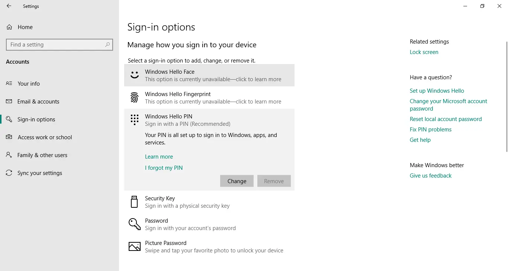Open the Fix PIN problems link
The width and height of the screenshot is (508, 271).
[430, 129]
